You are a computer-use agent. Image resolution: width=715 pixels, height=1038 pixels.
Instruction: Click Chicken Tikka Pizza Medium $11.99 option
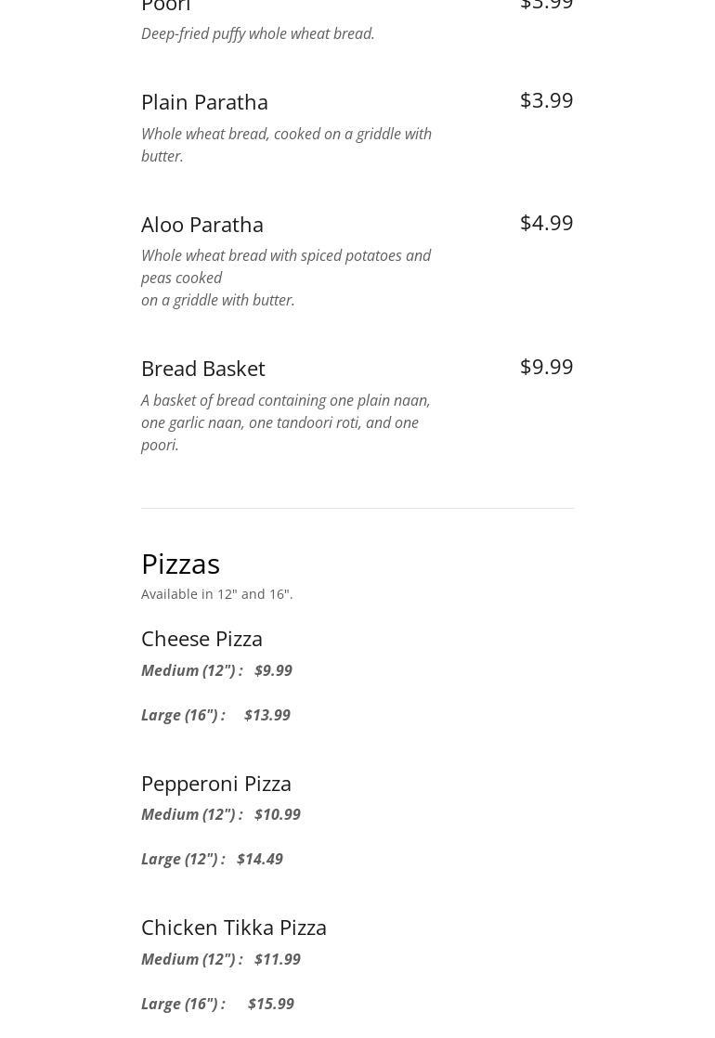point(221,959)
